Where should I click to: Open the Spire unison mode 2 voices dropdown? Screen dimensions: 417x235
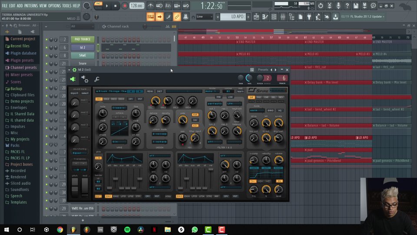tap(159, 134)
